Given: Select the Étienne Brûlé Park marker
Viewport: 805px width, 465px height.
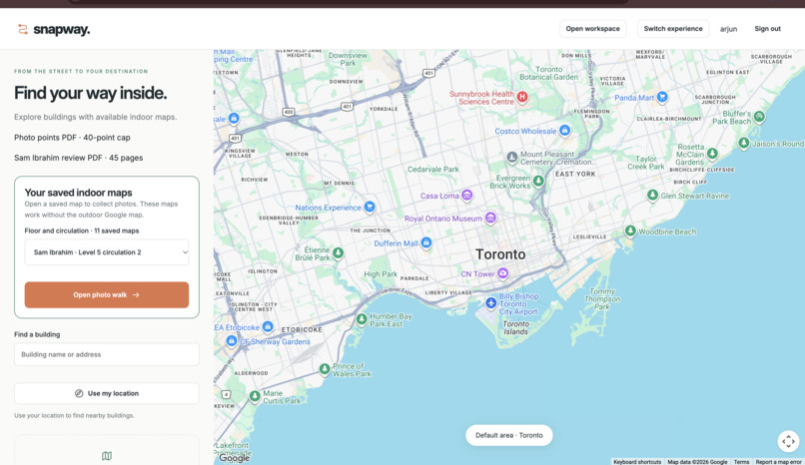Looking at the screenshot, I should (x=338, y=252).
